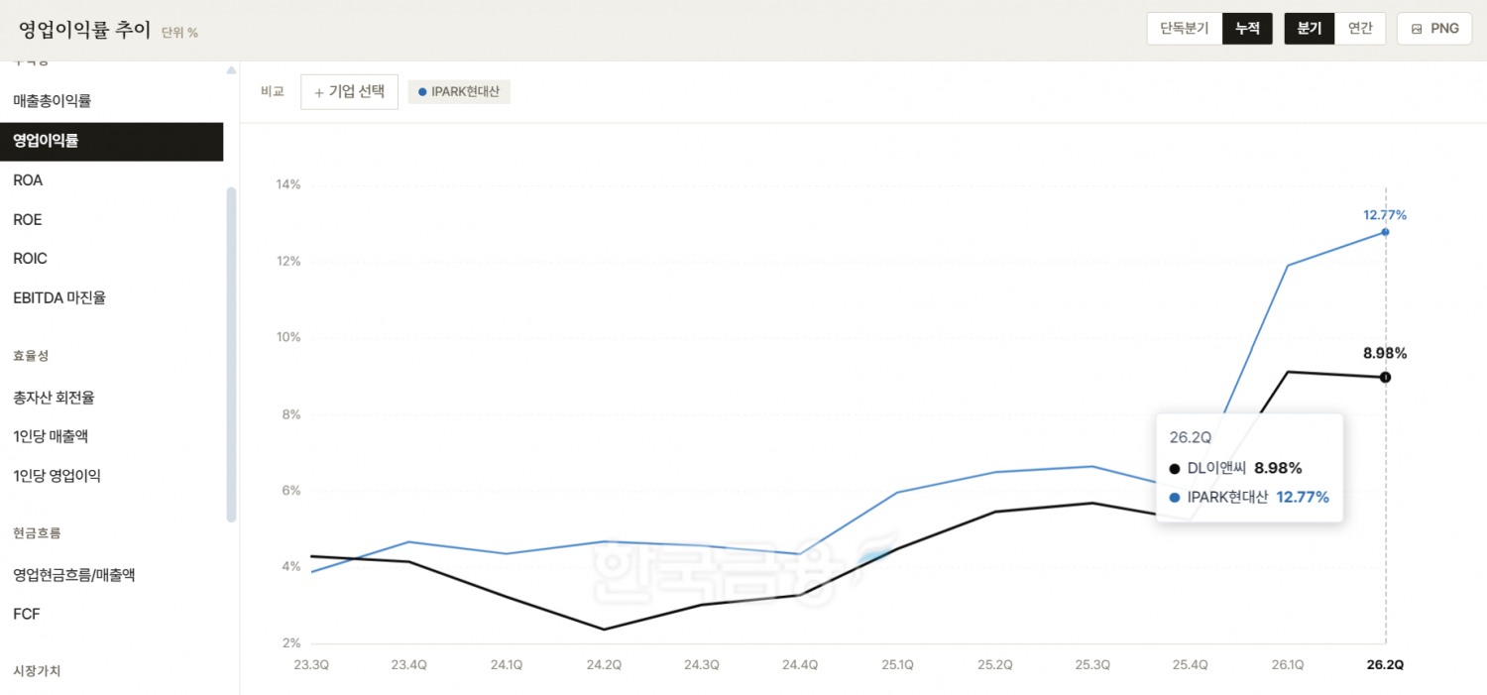Click the 23.3Q axis label
This screenshot has width=1487, height=695.
(311, 665)
